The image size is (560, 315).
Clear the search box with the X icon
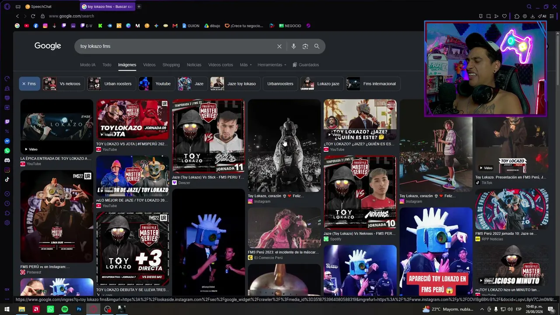click(x=279, y=46)
